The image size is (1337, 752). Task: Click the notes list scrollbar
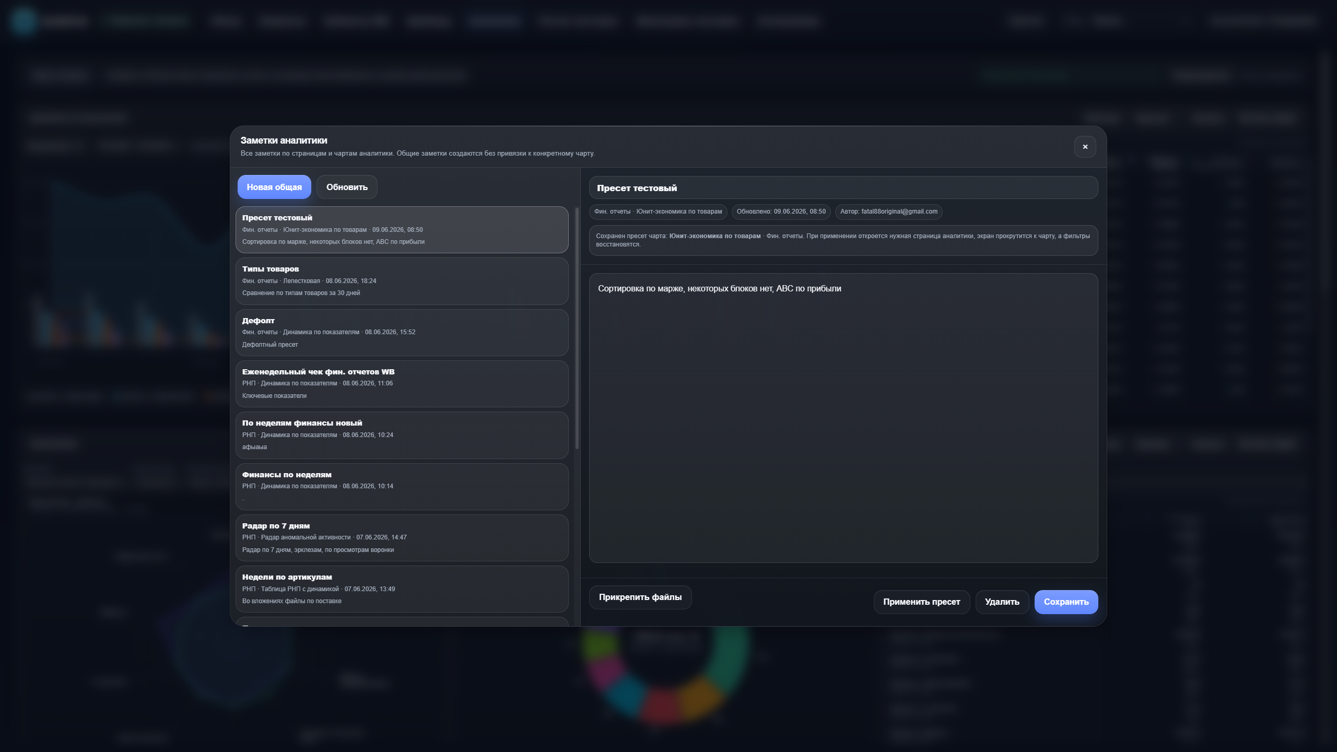tap(577, 328)
